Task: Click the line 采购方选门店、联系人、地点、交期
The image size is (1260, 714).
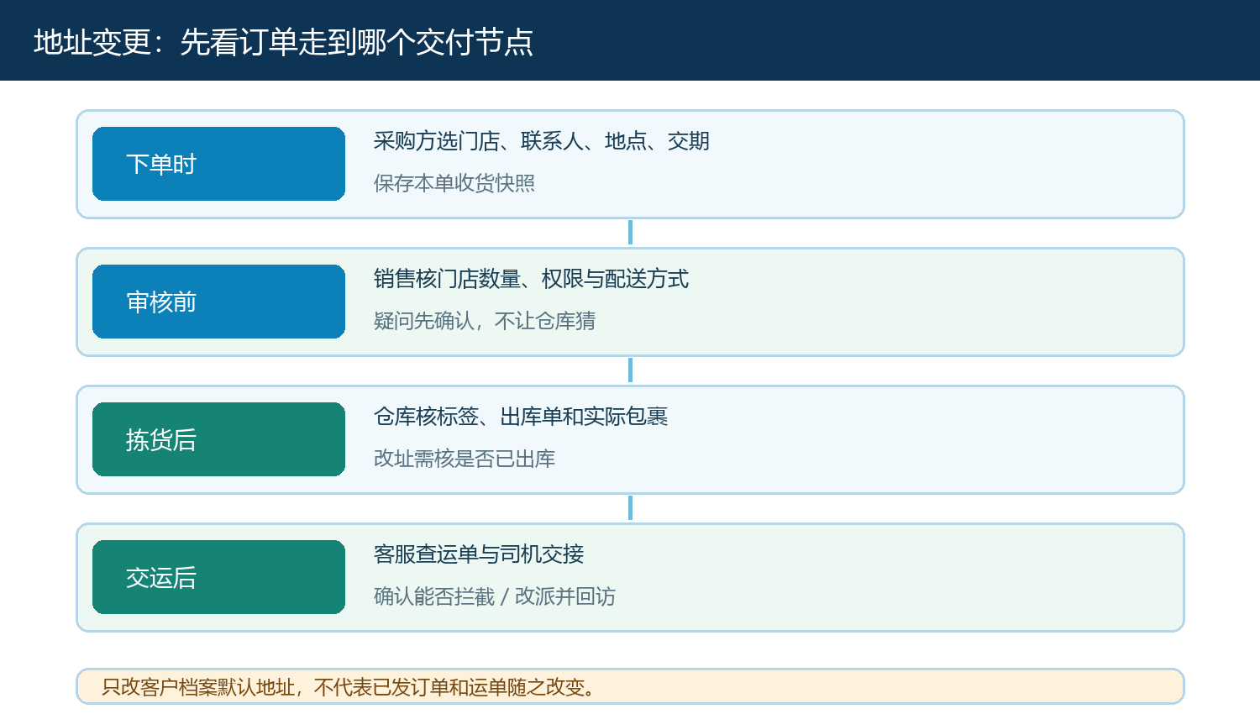Action: [542, 141]
